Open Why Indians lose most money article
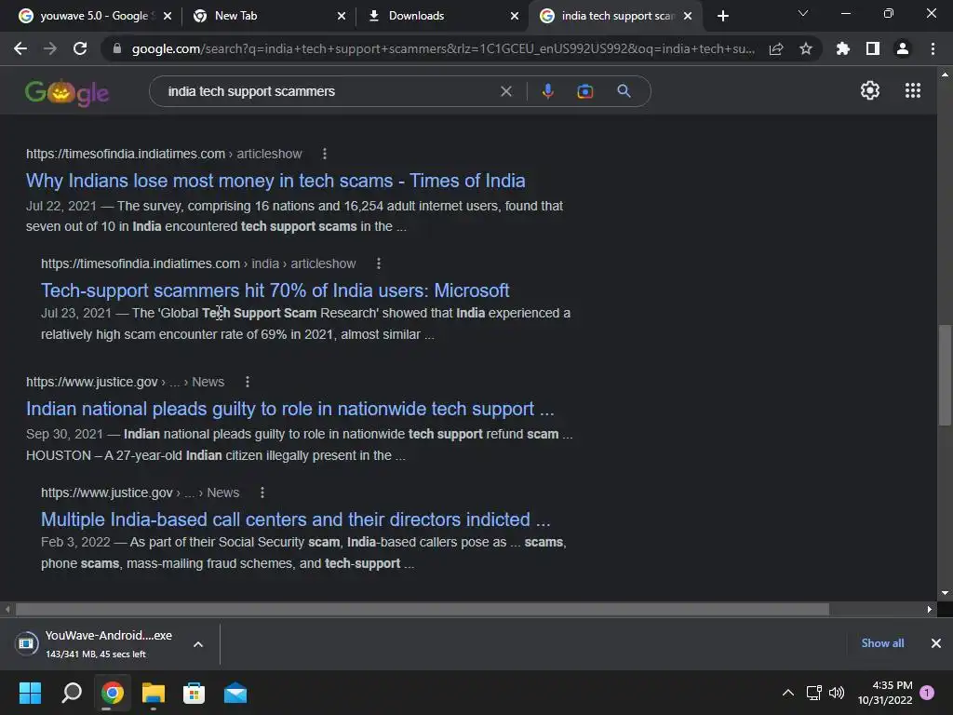This screenshot has width=953, height=715. tap(275, 181)
